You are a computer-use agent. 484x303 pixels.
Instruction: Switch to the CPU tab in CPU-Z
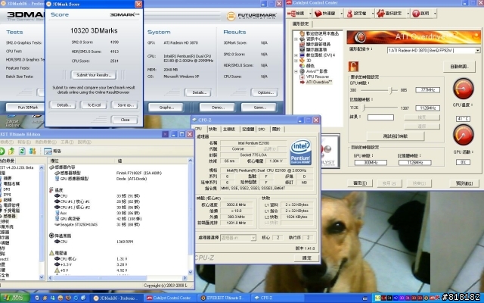[198, 129]
